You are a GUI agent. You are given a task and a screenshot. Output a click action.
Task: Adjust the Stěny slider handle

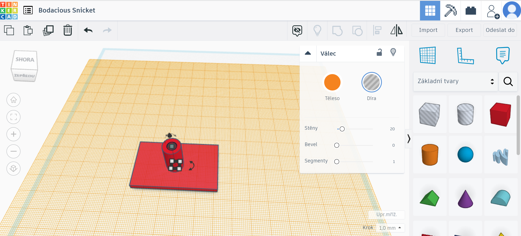tap(342, 129)
